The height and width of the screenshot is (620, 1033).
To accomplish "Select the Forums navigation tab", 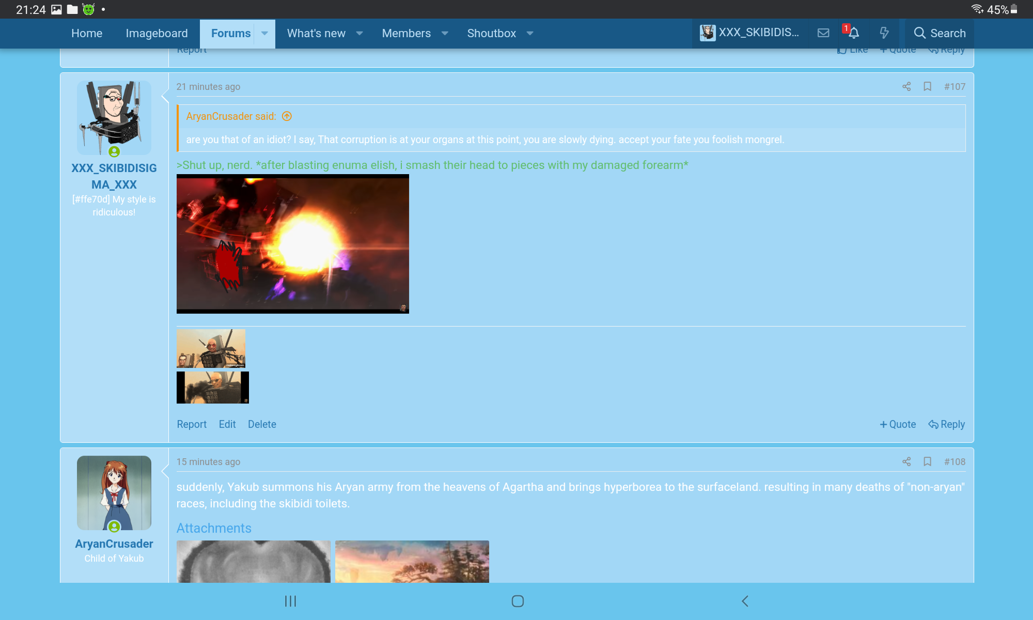I will (x=231, y=34).
